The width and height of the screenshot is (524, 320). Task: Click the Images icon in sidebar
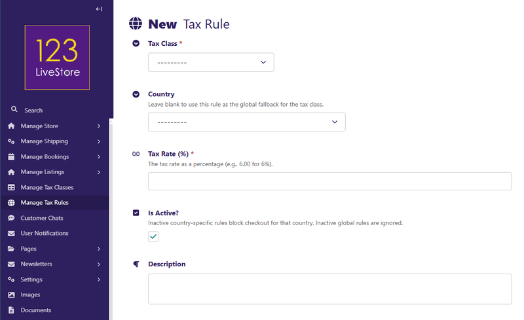11,294
